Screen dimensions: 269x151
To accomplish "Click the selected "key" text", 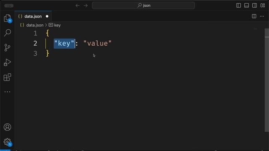I will pyautogui.click(x=64, y=44).
